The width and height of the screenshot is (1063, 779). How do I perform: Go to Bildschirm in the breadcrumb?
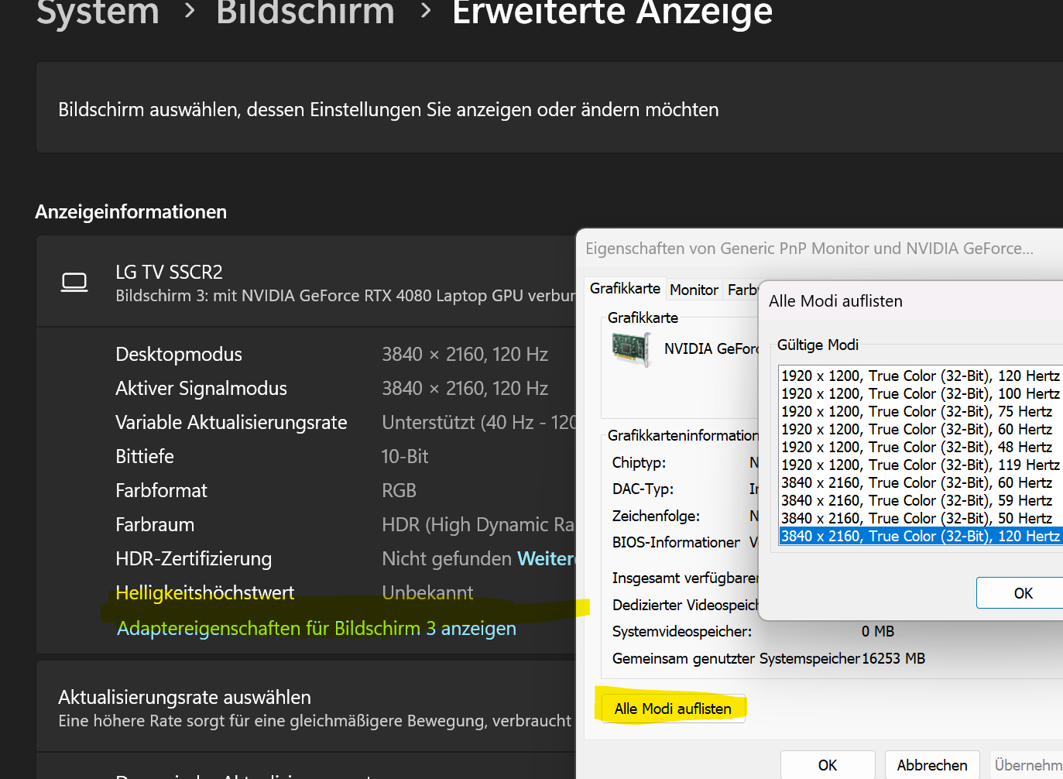[305, 12]
